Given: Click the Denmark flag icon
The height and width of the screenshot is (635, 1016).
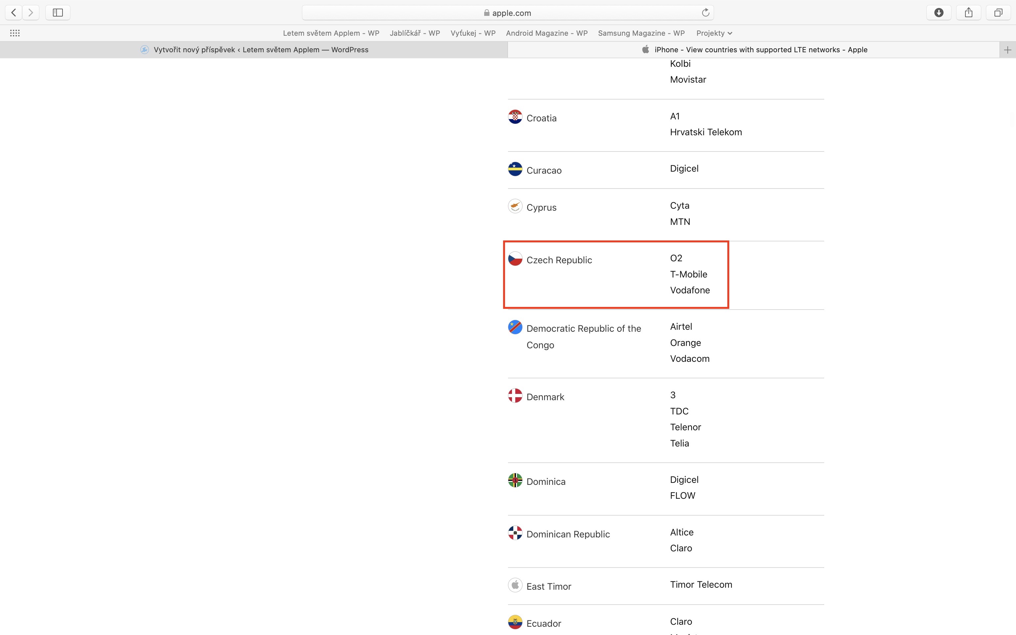Looking at the screenshot, I should [515, 396].
